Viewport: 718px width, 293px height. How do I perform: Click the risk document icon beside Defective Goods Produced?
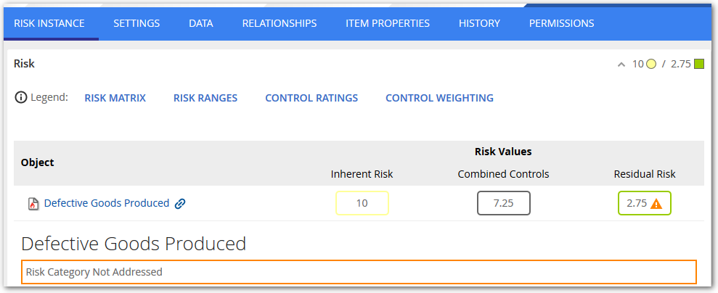tap(33, 204)
